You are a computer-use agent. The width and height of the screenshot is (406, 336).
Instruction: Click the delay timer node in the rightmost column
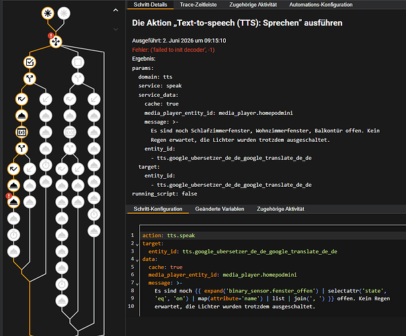coord(94,214)
